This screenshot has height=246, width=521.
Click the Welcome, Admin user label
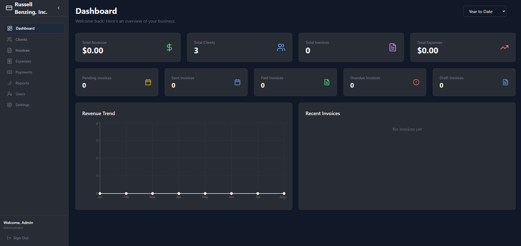18,223
